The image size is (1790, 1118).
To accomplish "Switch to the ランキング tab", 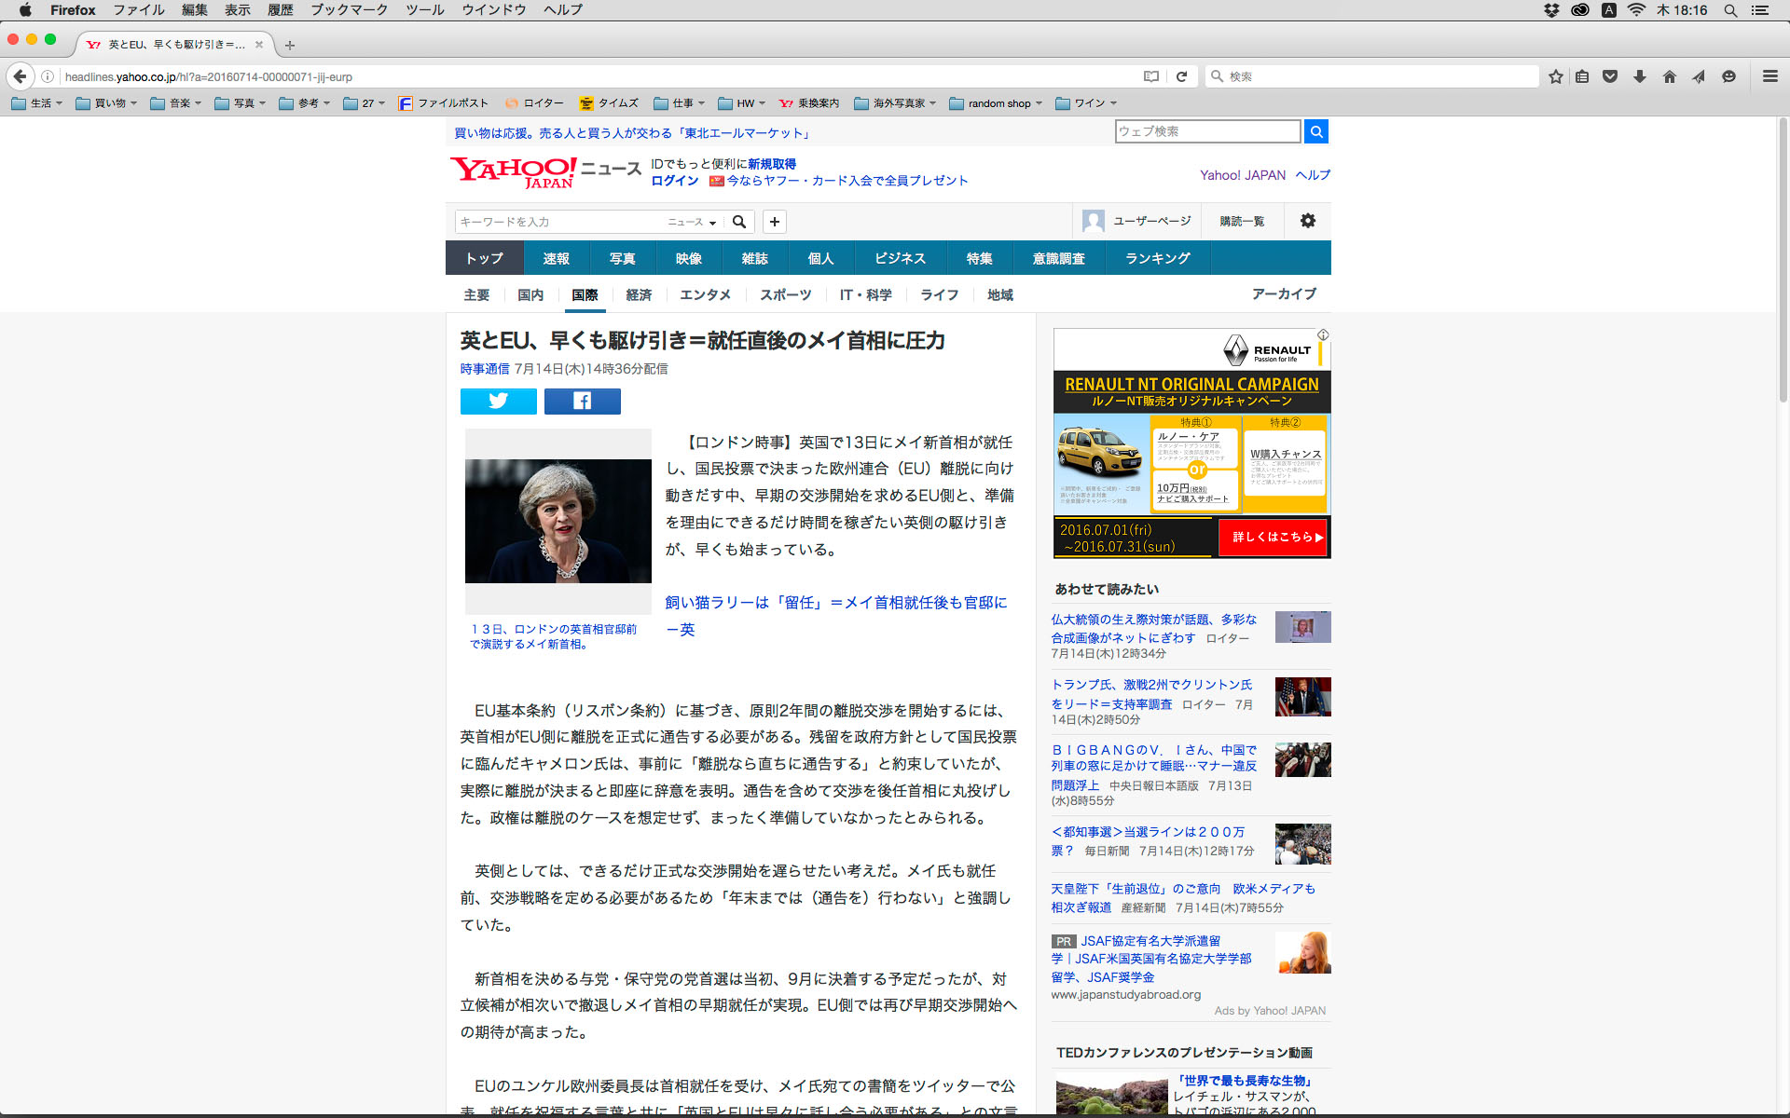I will (1157, 258).
